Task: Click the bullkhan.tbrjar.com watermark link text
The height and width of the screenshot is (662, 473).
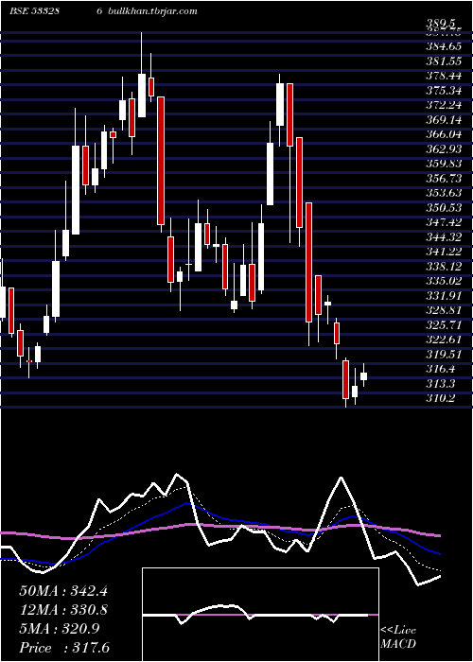Action: 152,11
